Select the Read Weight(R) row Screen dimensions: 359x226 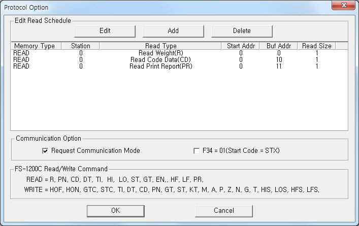pyautogui.click(x=179, y=53)
